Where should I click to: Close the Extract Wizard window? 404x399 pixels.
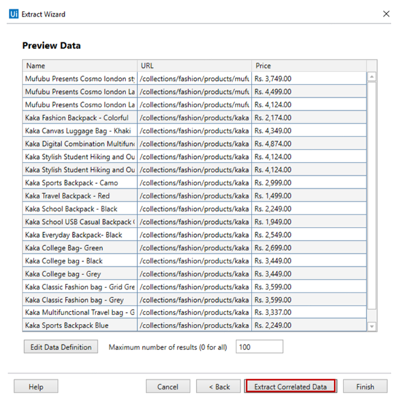[x=386, y=14]
